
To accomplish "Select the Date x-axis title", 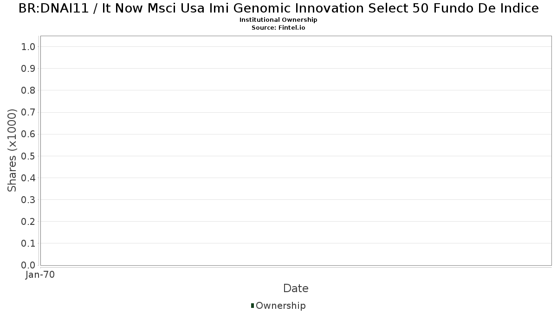I will coord(296,288).
